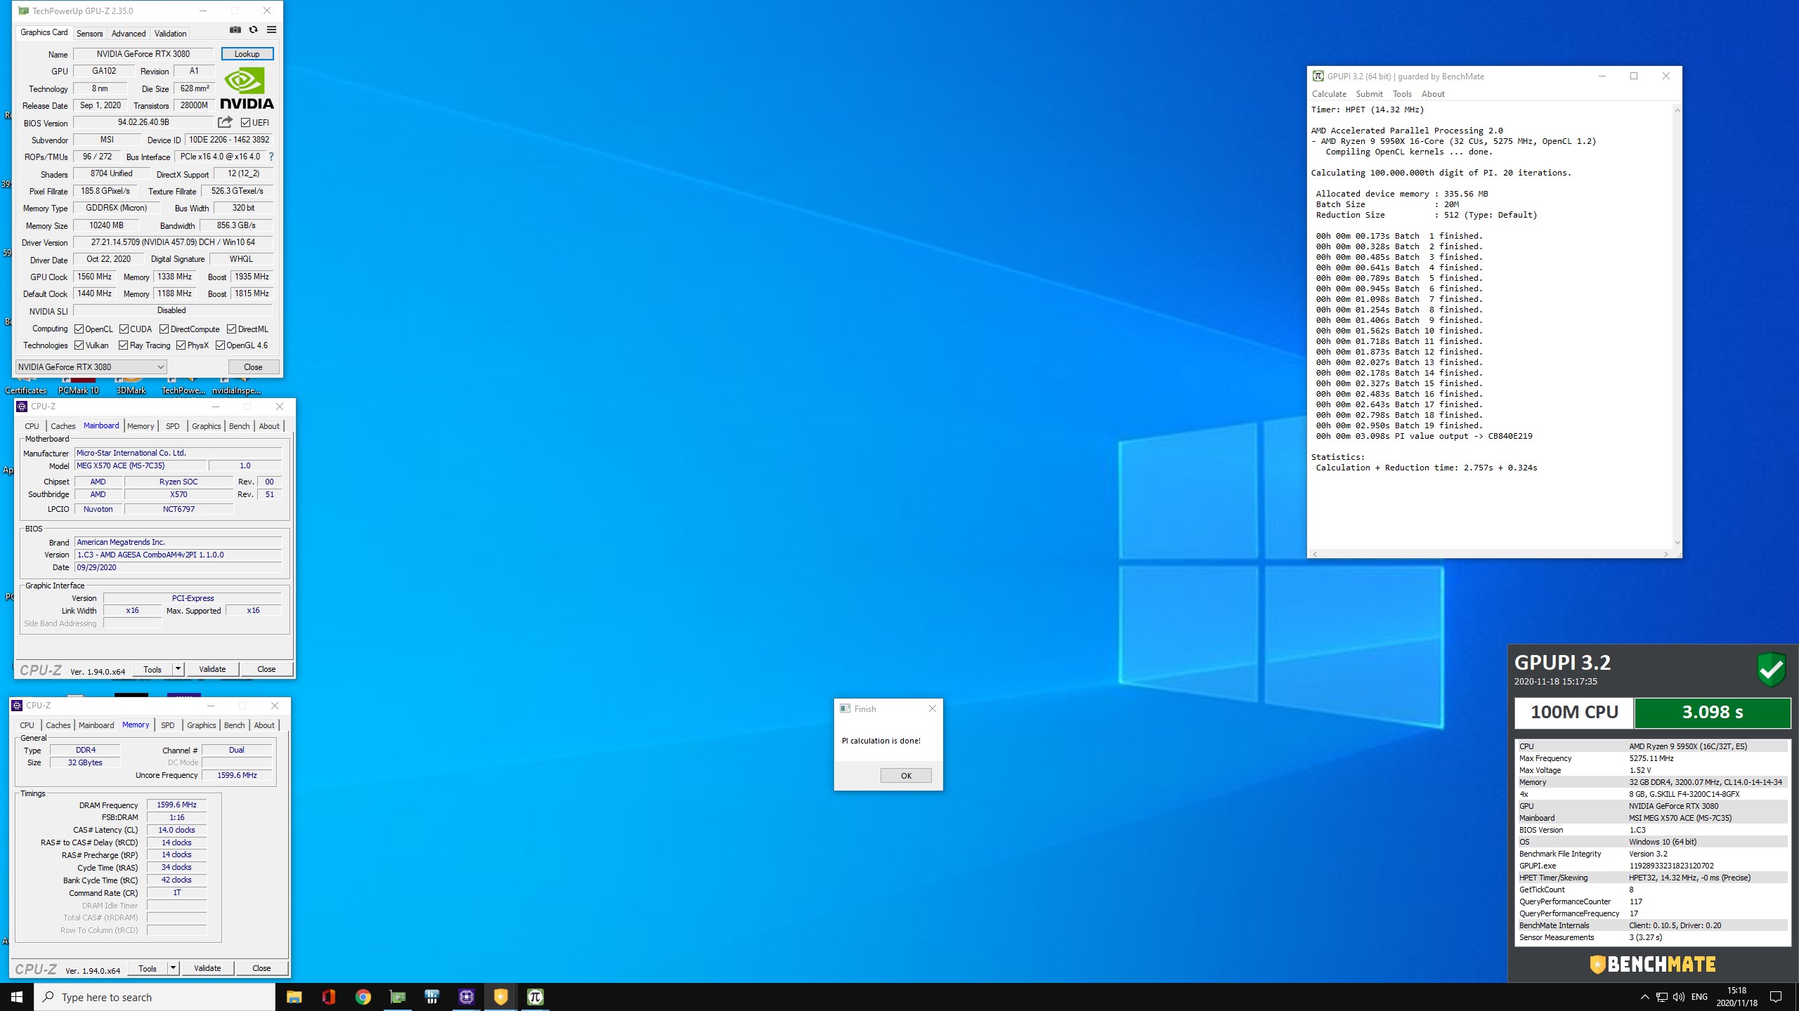This screenshot has height=1011, width=1799.
Task: Launch Office from the taskbar
Action: coord(328,997)
